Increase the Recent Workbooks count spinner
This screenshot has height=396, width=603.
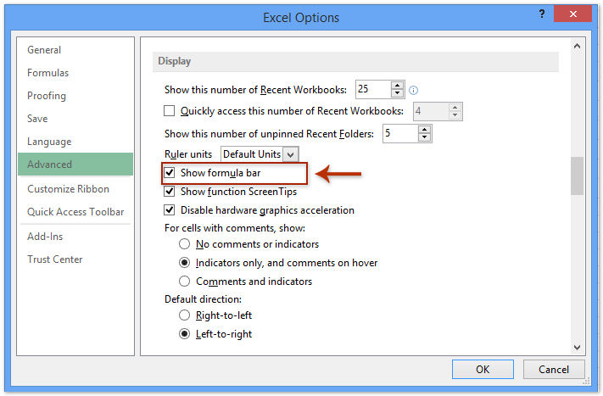[x=398, y=85]
